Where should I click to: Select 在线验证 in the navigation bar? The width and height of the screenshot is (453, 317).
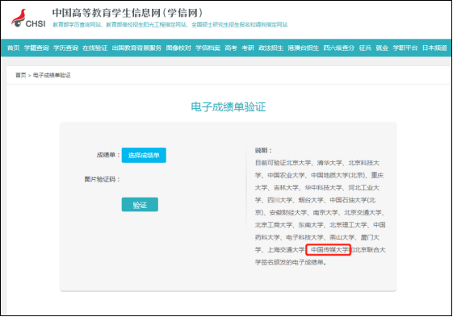(x=94, y=48)
